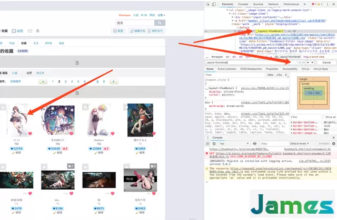Collapse the a href member_illust node
The width and height of the screenshot is (337, 220).
[232, 20]
